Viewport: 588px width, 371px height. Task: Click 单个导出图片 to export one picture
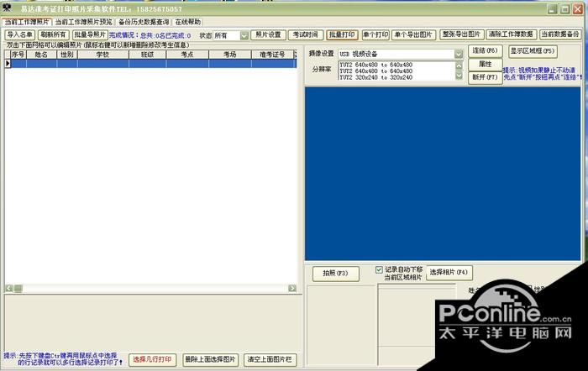(x=413, y=35)
